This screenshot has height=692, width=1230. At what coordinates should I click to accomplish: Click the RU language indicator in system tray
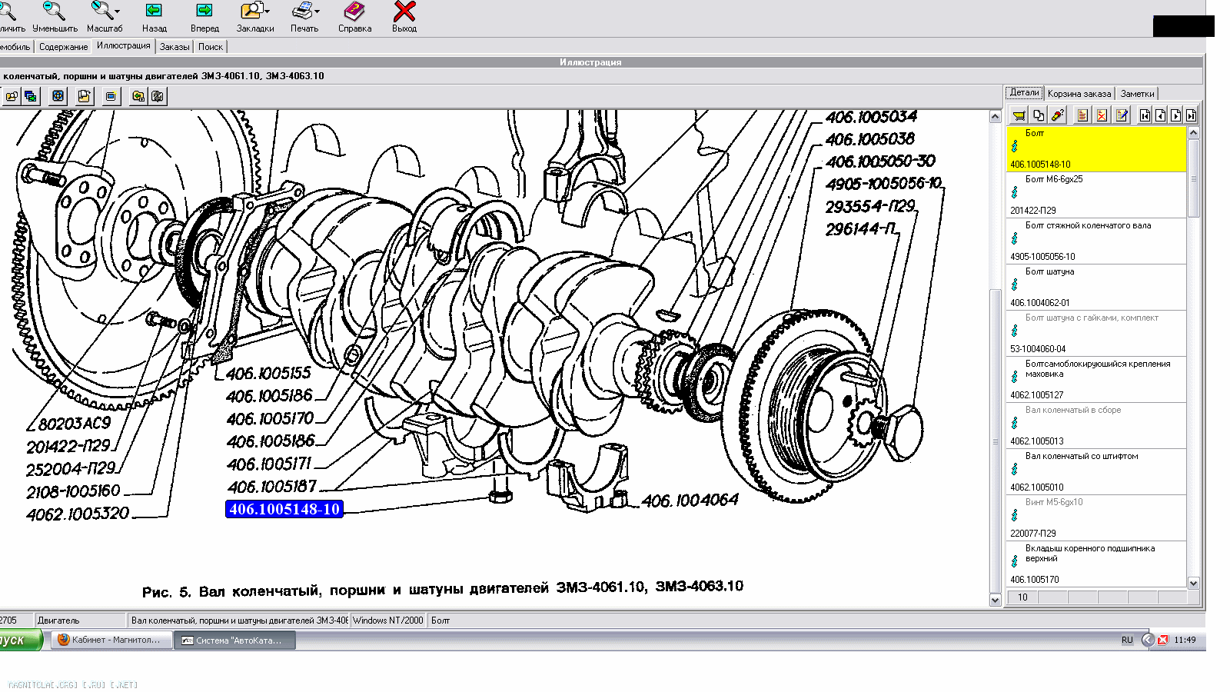pos(1127,640)
